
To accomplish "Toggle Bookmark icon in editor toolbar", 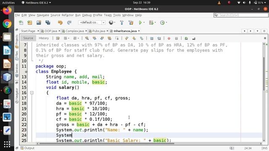I will tap(142, 38).
